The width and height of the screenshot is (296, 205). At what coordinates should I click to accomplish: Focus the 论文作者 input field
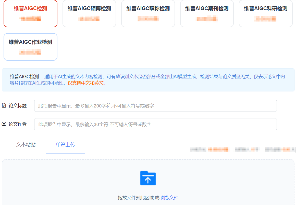(155, 124)
